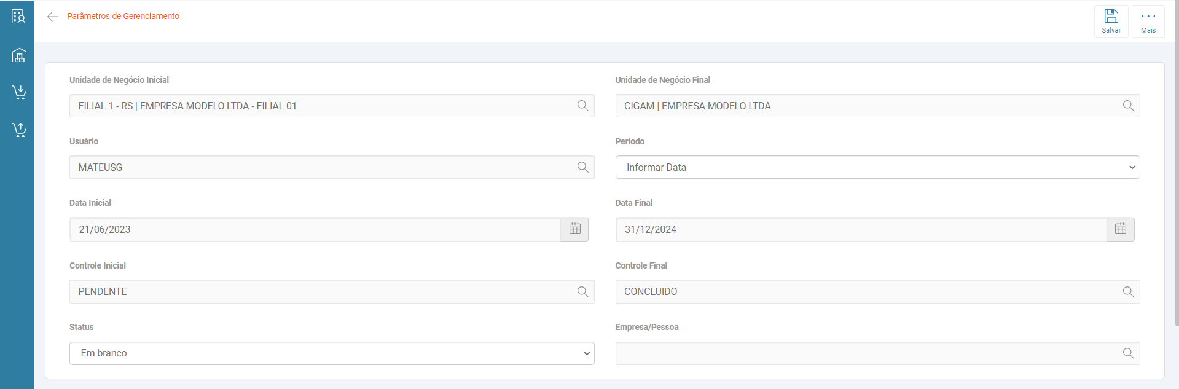The image size is (1179, 389).
Task: Open Data Final calendar picker
Action: click(1120, 229)
